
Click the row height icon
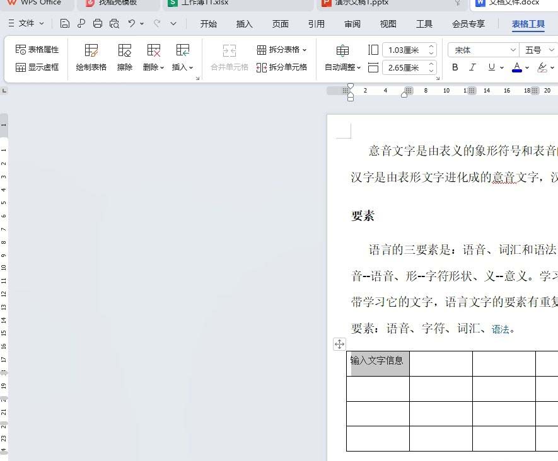click(373, 50)
